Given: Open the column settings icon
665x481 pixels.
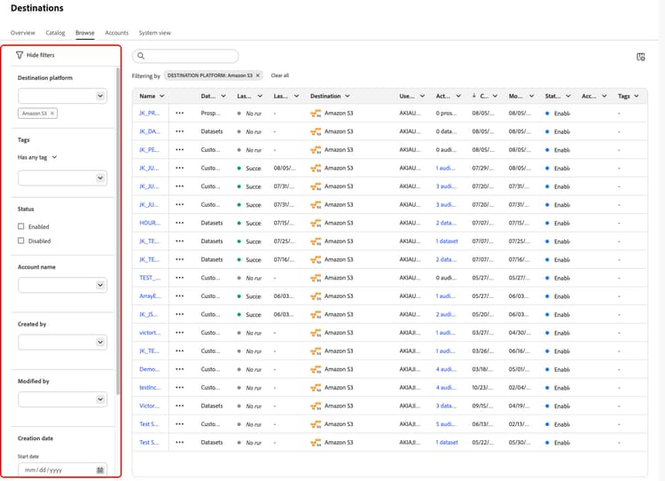Looking at the screenshot, I should coord(640,57).
